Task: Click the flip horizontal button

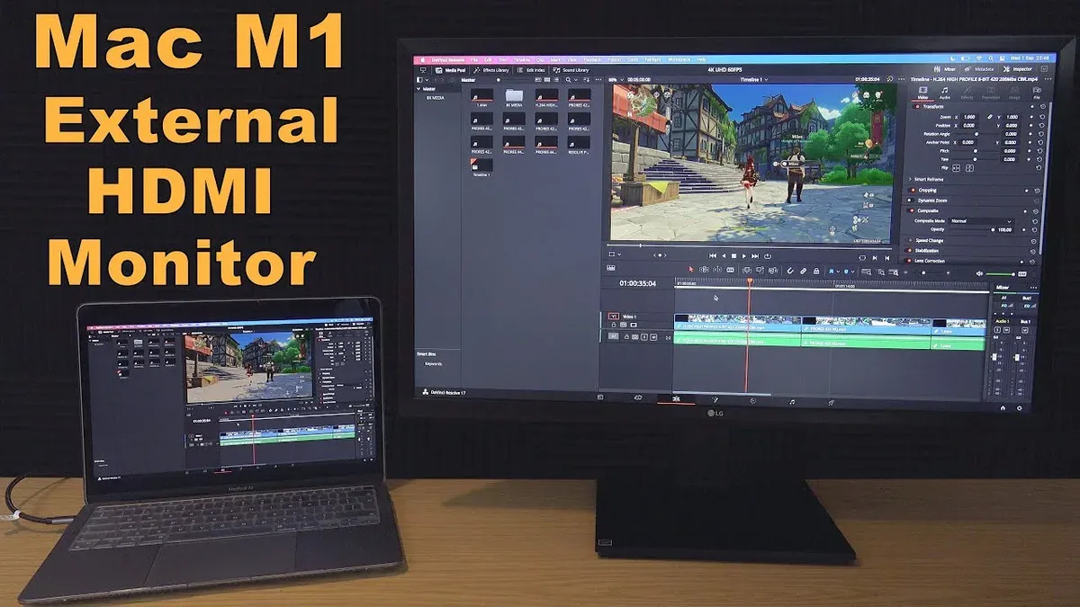Action: [957, 168]
